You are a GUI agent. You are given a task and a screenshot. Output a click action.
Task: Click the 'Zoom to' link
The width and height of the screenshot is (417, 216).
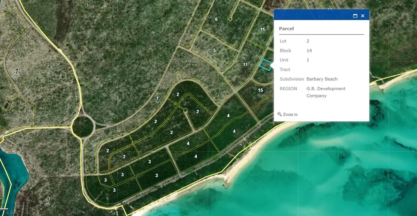(x=290, y=114)
